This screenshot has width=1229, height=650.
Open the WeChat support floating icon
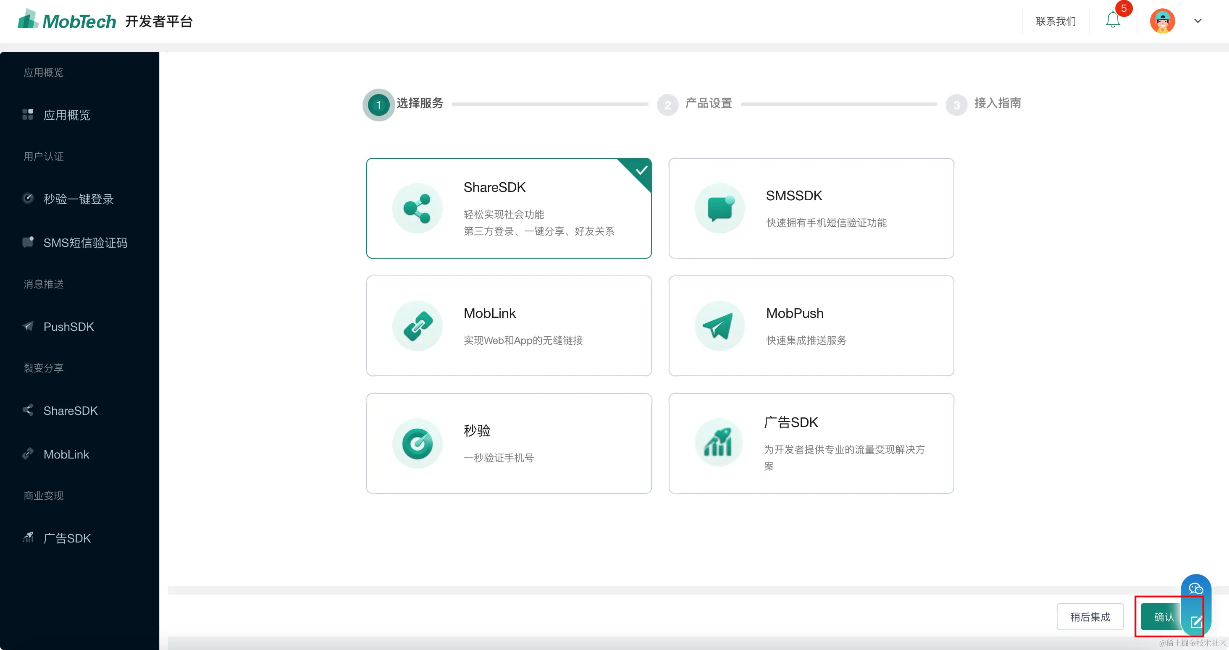coord(1195,588)
